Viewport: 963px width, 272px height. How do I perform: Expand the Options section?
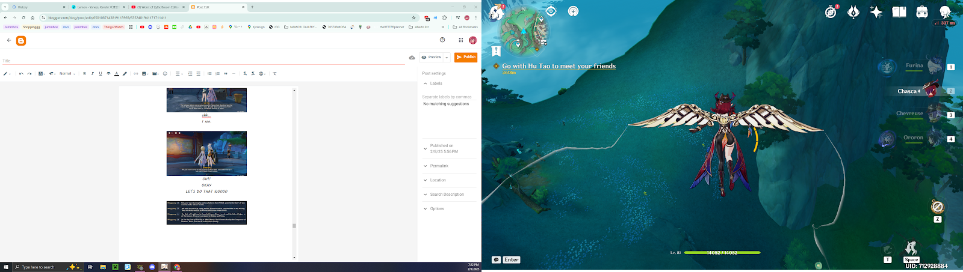pos(426,209)
